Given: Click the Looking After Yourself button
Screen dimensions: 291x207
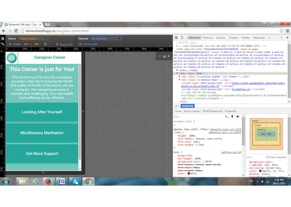Looking at the screenshot, I should [42, 112].
